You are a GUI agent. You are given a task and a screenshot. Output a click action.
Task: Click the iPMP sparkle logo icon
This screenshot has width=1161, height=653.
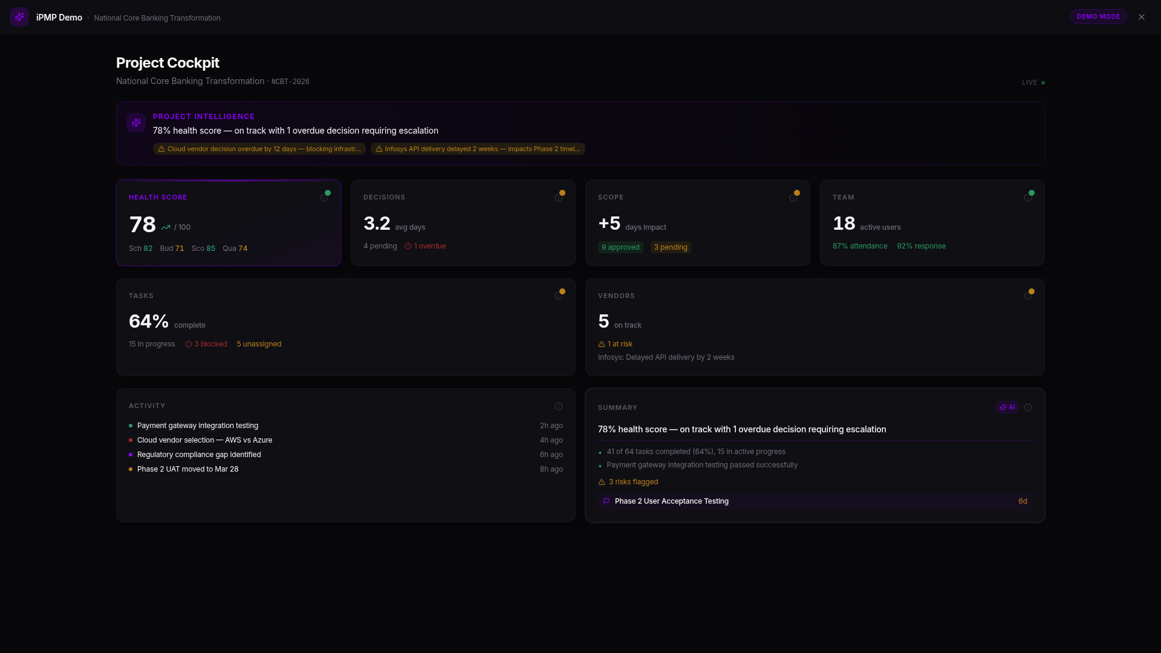click(x=19, y=17)
